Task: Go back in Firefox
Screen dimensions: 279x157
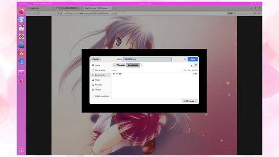Action: pyautogui.click(x=29, y=14)
